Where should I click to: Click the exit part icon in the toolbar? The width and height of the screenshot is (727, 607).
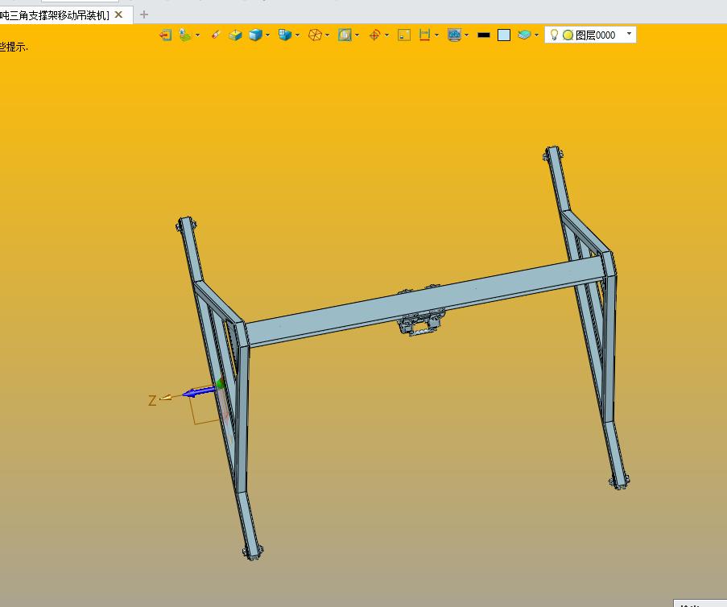[x=166, y=35]
